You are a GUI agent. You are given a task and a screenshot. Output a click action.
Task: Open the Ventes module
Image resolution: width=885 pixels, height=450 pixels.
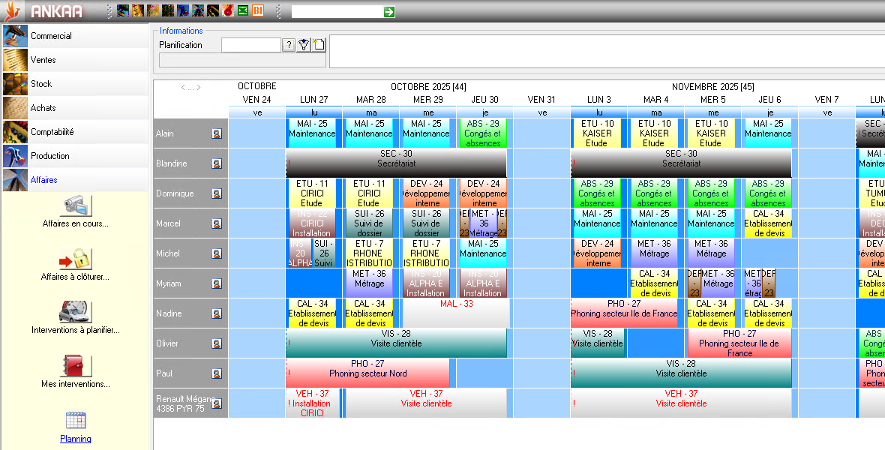click(x=76, y=60)
